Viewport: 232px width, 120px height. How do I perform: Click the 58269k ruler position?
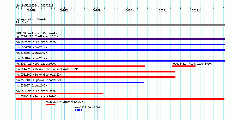pyautogui.click(x=97, y=10)
